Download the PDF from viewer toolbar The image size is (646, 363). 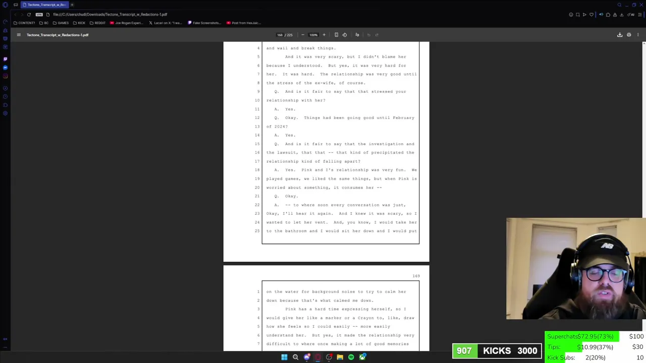tap(620, 35)
